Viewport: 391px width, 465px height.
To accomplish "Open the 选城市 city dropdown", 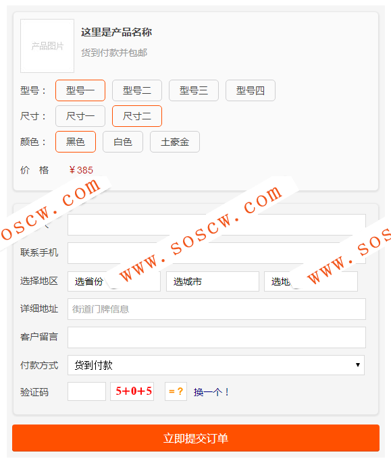I will tap(213, 281).
